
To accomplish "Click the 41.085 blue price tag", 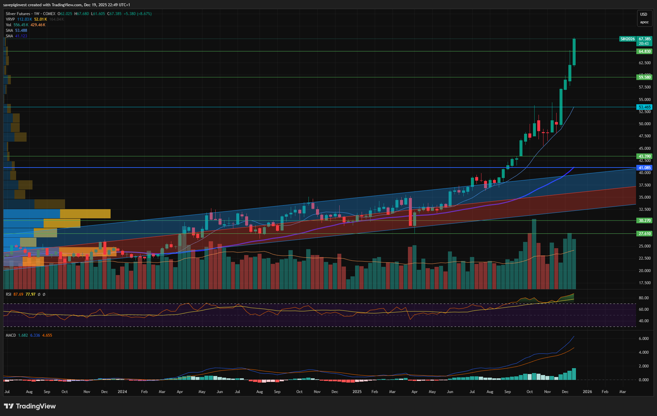I will (x=644, y=168).
